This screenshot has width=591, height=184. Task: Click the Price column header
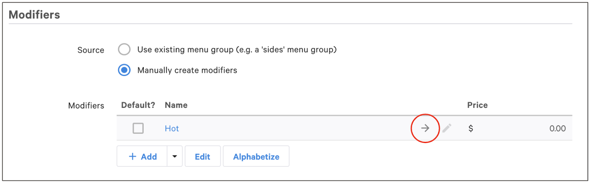(x=477, y=105)
